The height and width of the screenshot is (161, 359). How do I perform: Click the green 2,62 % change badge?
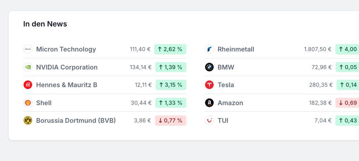click(170, 49)
